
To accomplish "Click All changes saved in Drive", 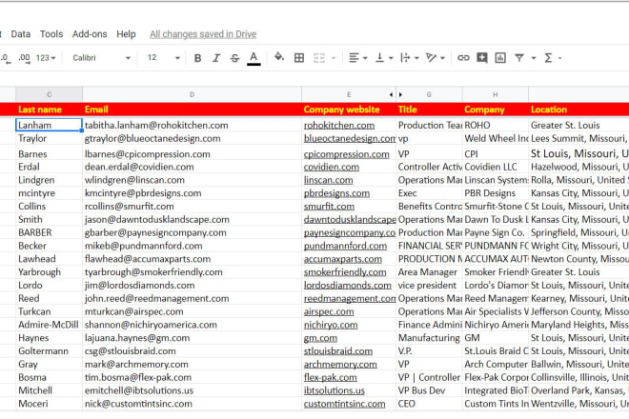I will 203,34.
